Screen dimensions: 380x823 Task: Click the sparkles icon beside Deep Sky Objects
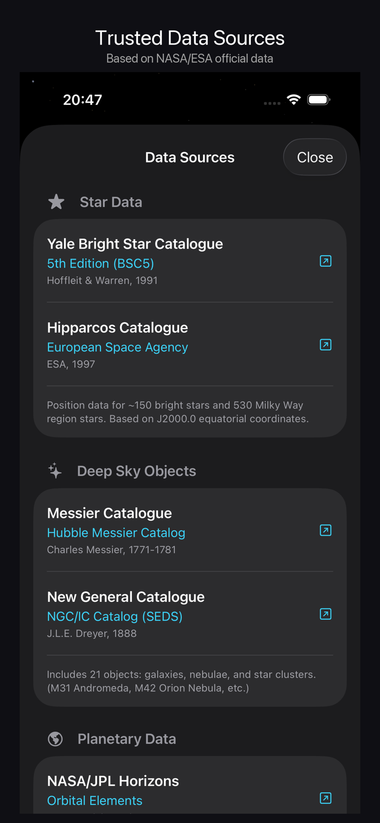tap(55, 471)
